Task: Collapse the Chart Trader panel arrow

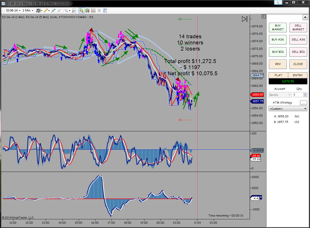Action: [x=305, y=18]
